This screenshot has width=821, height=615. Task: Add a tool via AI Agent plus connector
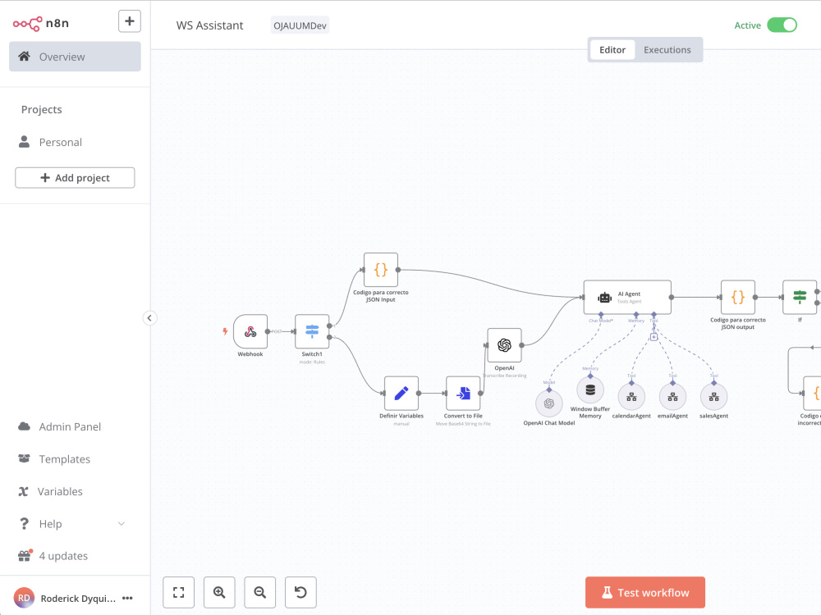pos(654,337)
